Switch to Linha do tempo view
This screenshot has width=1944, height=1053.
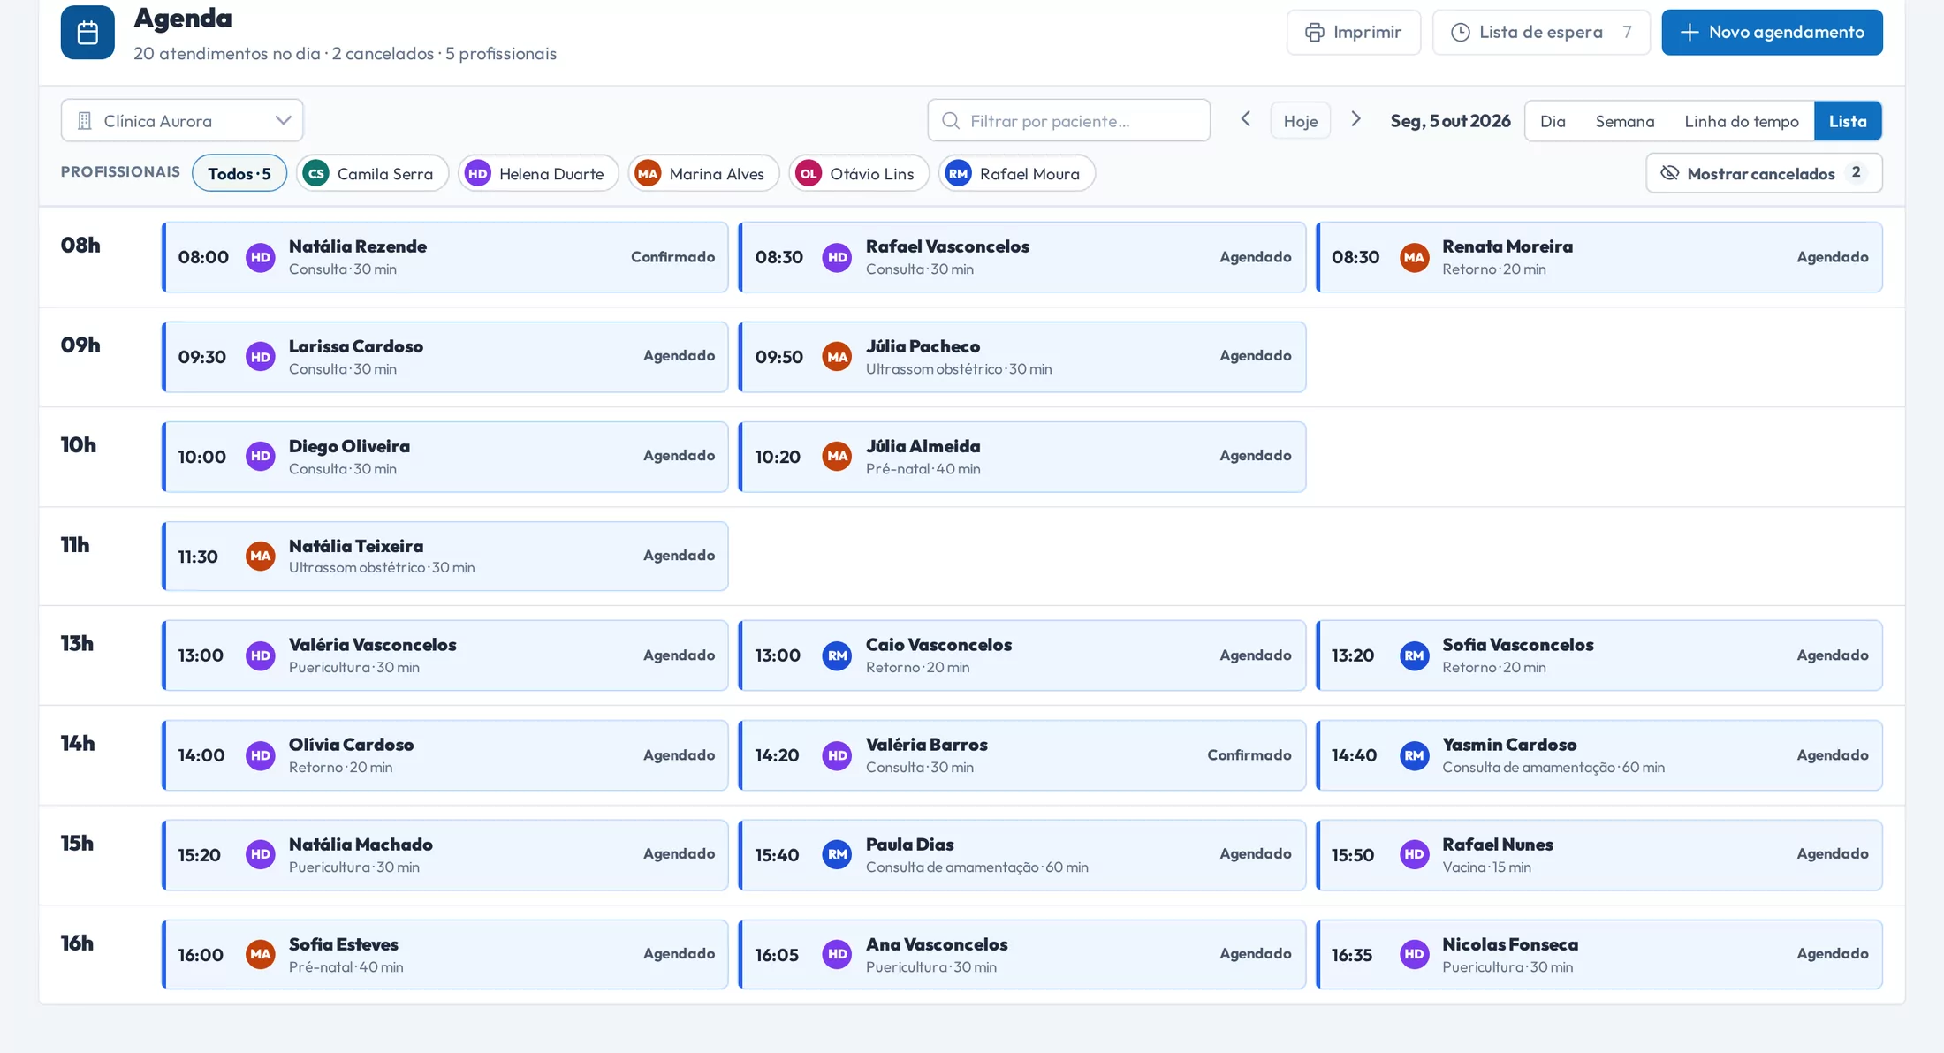(1741, 121)
